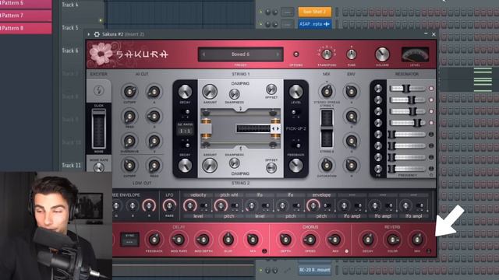Select Track 6 in the playlist
This screenshot has width=499, height=280.
click(70, 51)
